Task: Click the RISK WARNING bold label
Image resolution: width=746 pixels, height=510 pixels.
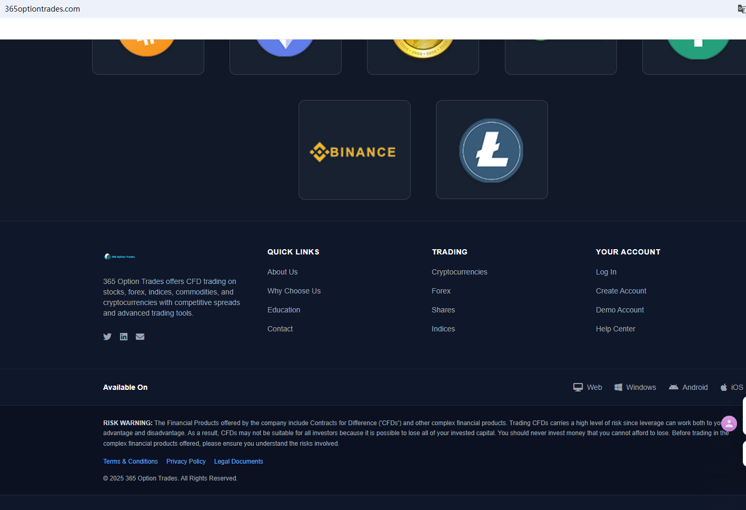Action: tap(128, 423)
